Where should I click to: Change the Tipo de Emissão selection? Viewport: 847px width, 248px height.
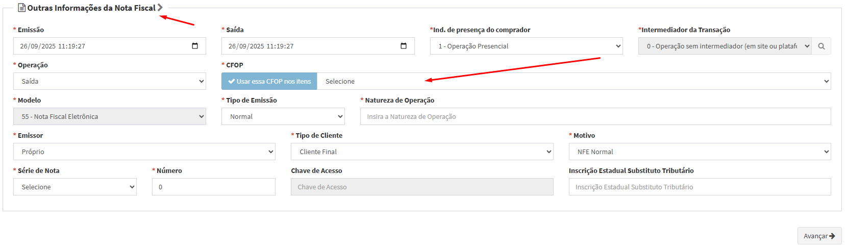pos(283,116)
